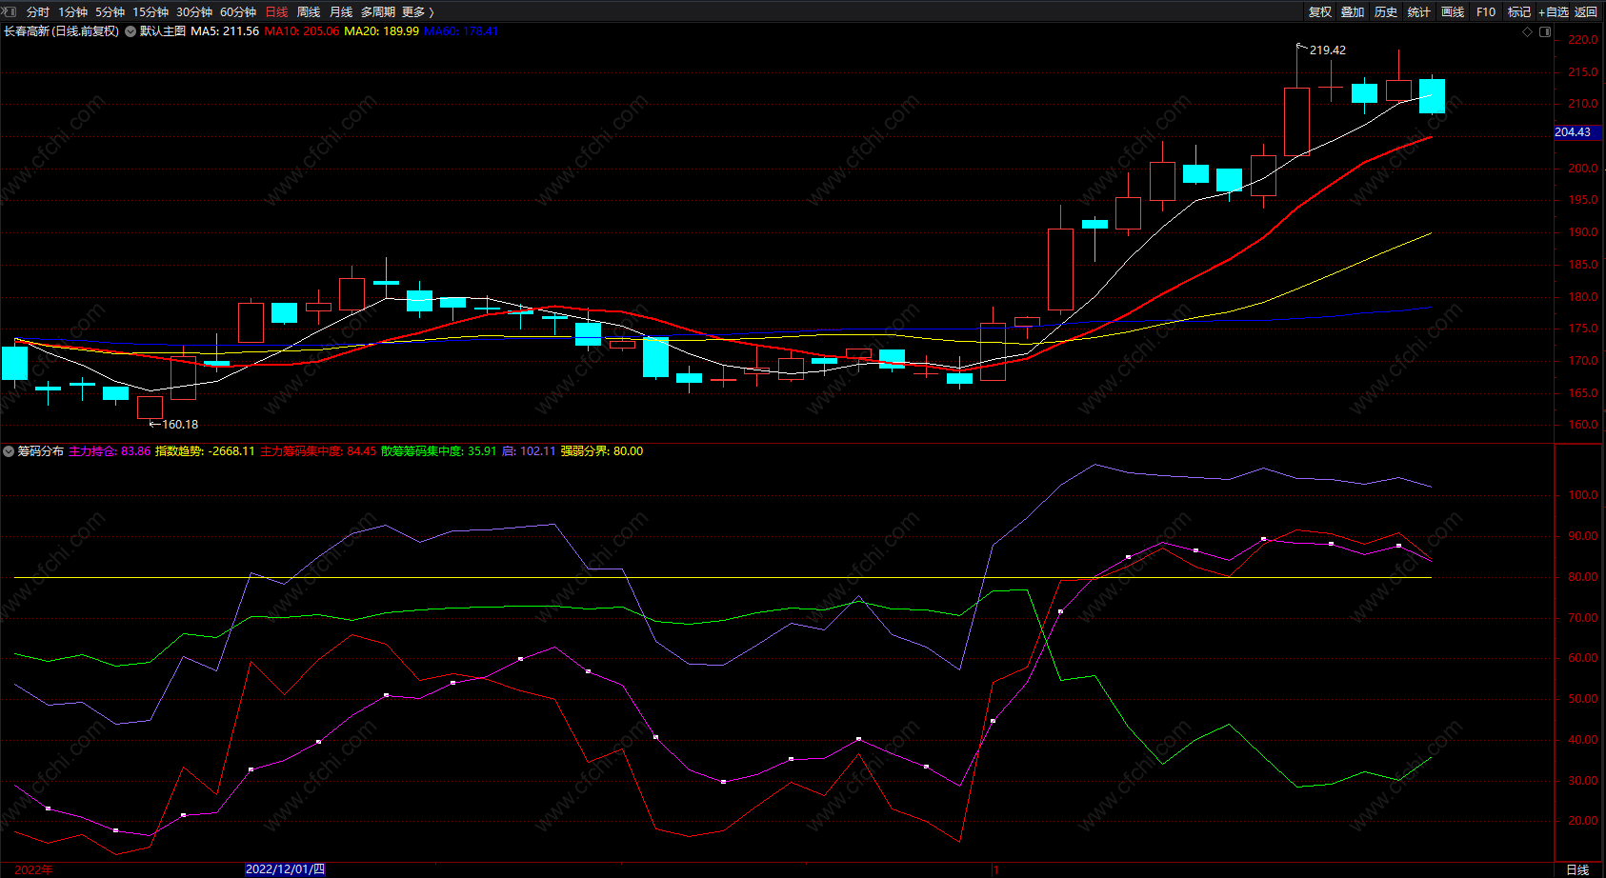Click the 2022/12/01 date marker on timeline

click(x=285, y=868)
